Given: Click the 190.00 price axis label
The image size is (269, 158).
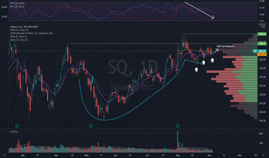Looking at the screenshot, I should (262, 121).
